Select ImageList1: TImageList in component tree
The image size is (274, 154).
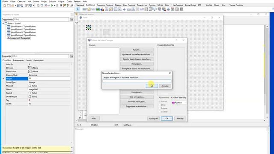click(x=20, y=38)
